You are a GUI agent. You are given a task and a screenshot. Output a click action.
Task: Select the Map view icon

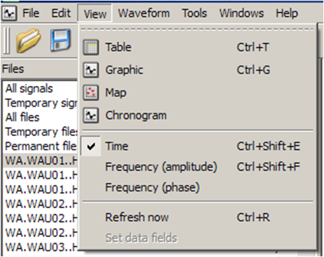(91, 92)
